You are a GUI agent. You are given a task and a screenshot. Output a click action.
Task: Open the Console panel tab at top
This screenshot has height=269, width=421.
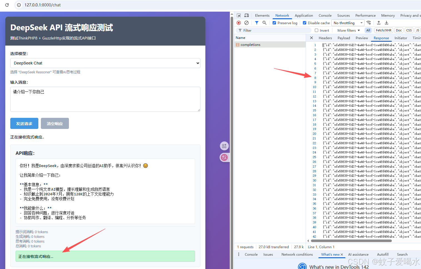325,15
